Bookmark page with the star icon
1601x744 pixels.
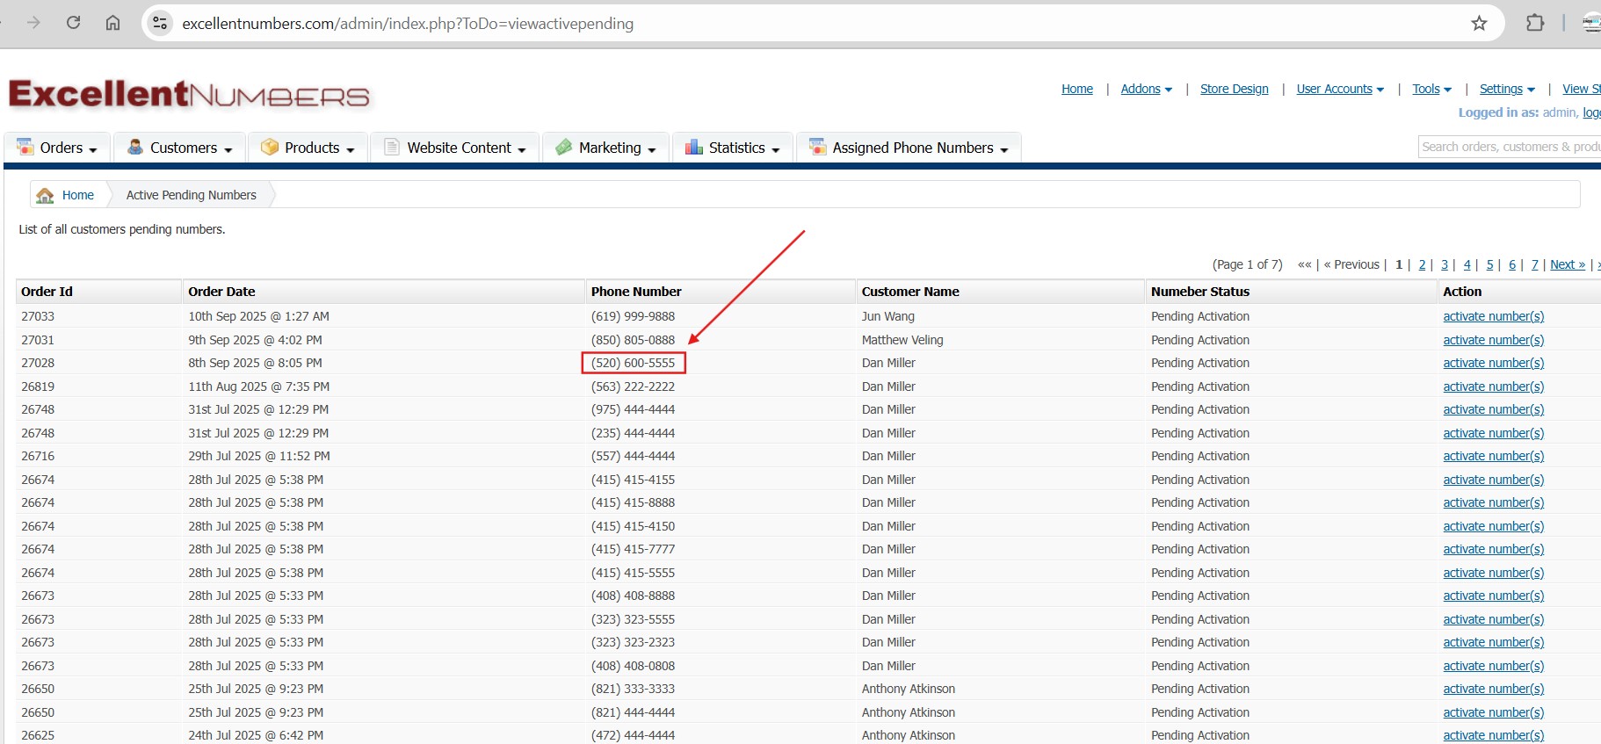point(1479,24)
